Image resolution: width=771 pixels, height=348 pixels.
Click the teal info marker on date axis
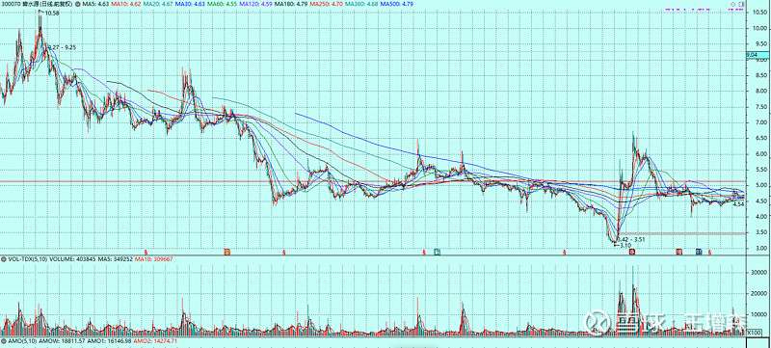coord(437,252)
